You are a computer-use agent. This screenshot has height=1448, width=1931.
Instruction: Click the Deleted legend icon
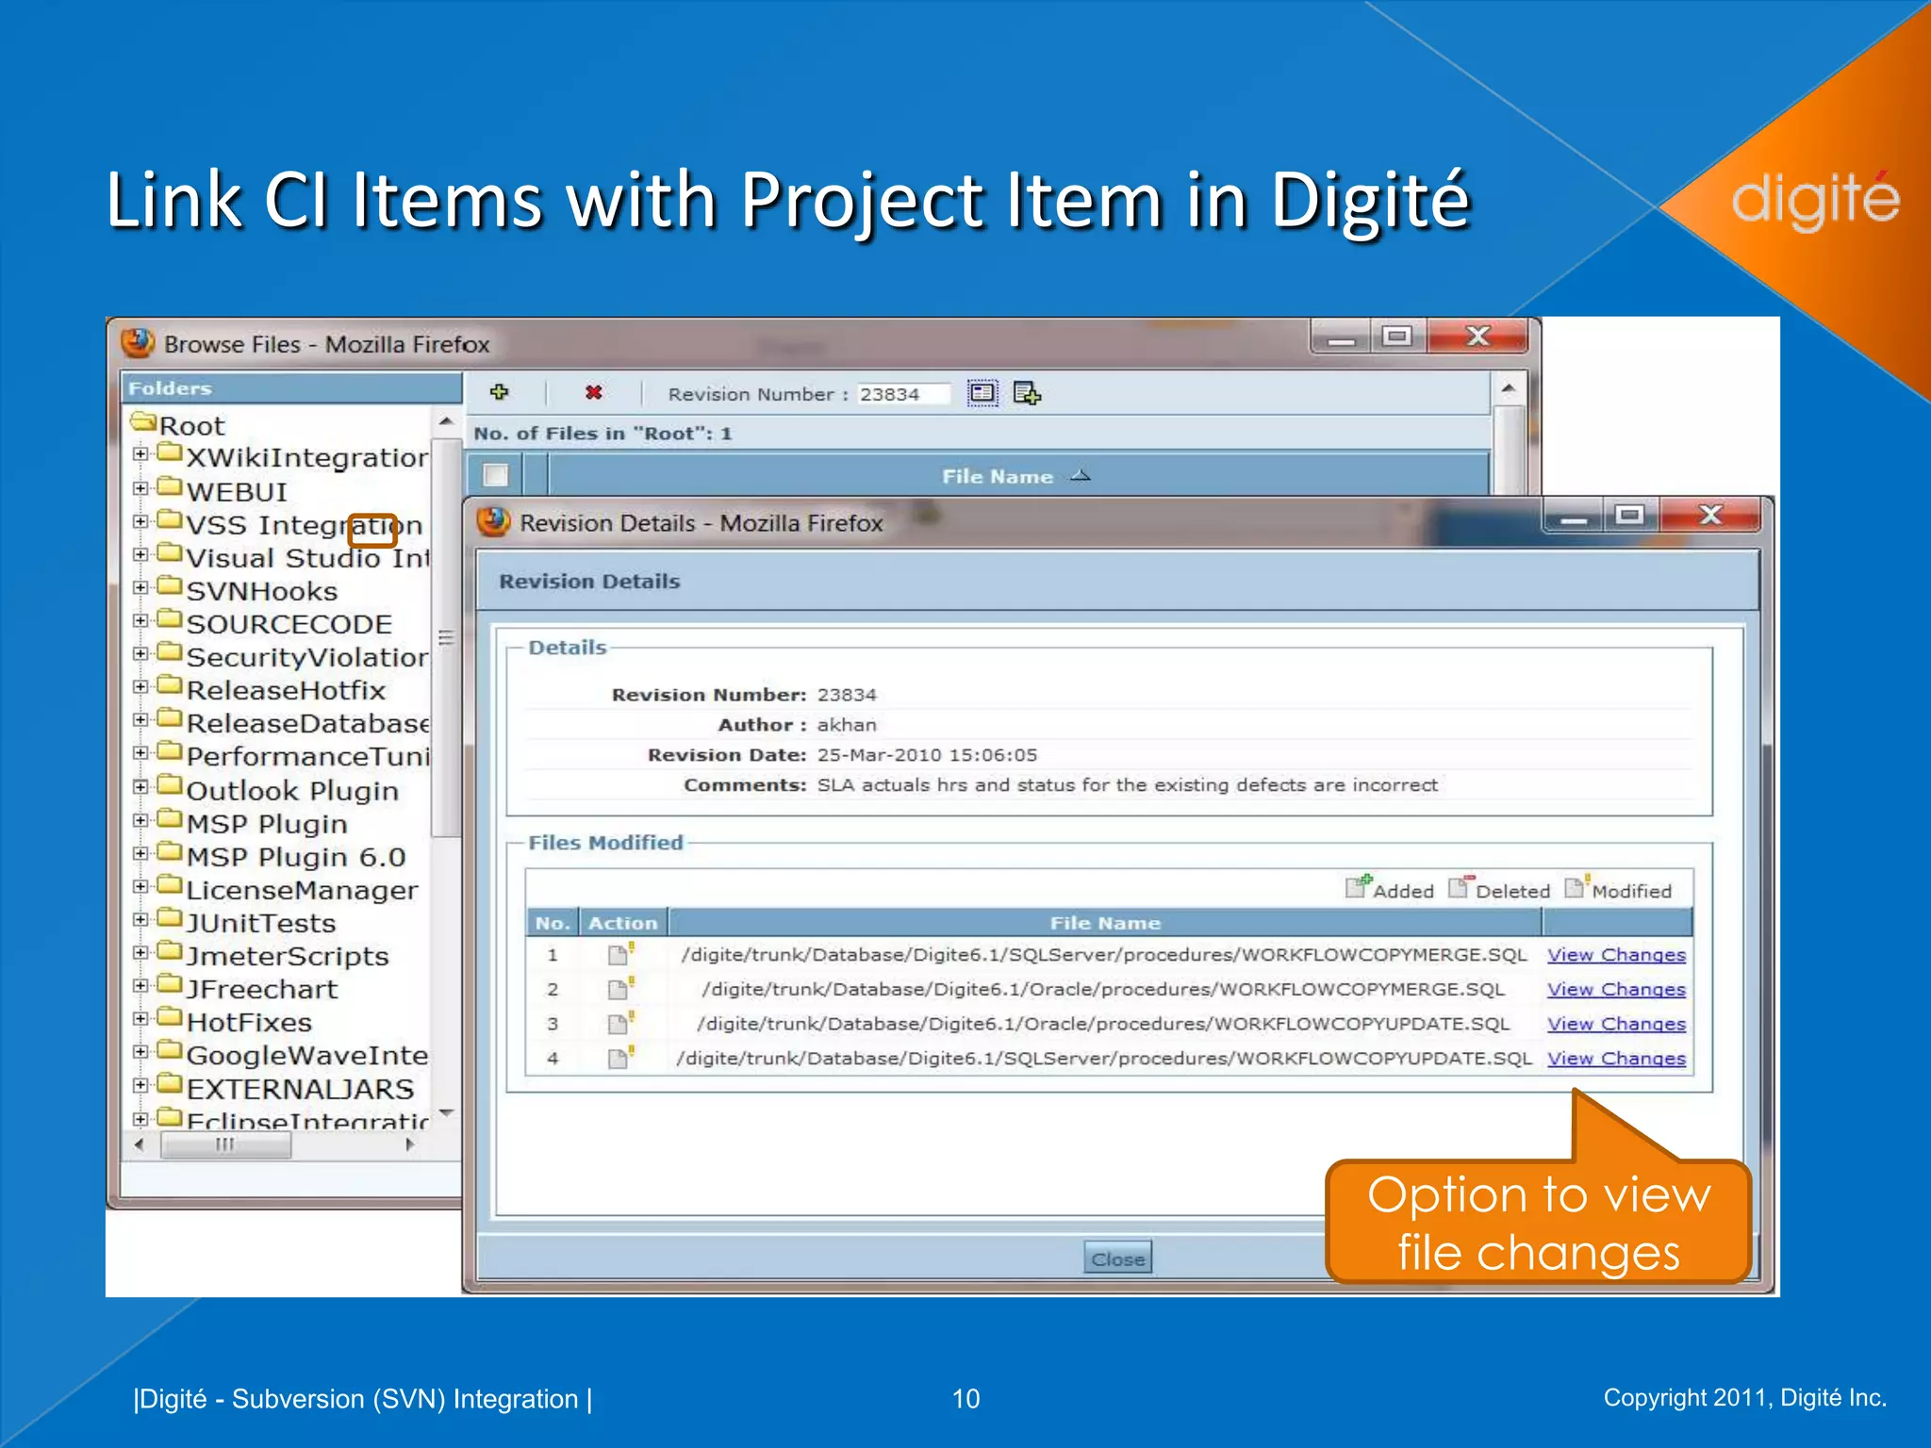pyautogui.click(x=1461, y=886)
